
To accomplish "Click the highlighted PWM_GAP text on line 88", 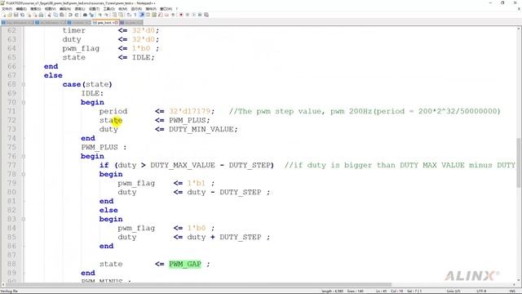I will (185, 264).
